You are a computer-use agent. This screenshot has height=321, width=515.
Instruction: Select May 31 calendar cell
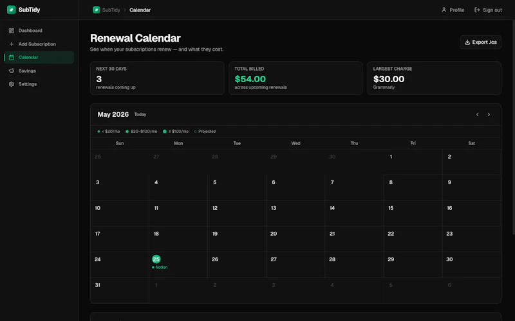(120, 290)
